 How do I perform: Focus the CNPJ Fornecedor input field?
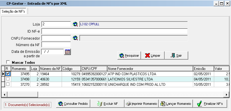point(56,38)
